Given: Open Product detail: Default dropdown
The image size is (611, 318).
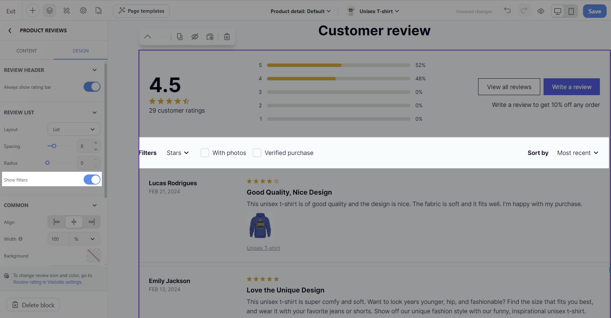Looking at the screenshot, I should (x=301, y=11).
